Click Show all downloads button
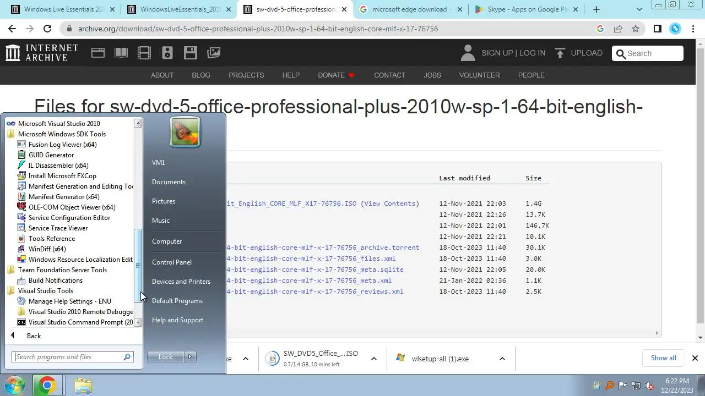Image resolution: width=705 pixels, height=396 pixels. coord(663,358)
